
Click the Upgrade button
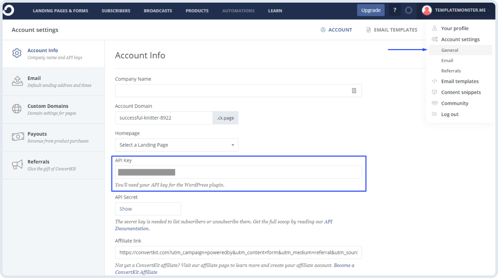(x=371, y=10)
